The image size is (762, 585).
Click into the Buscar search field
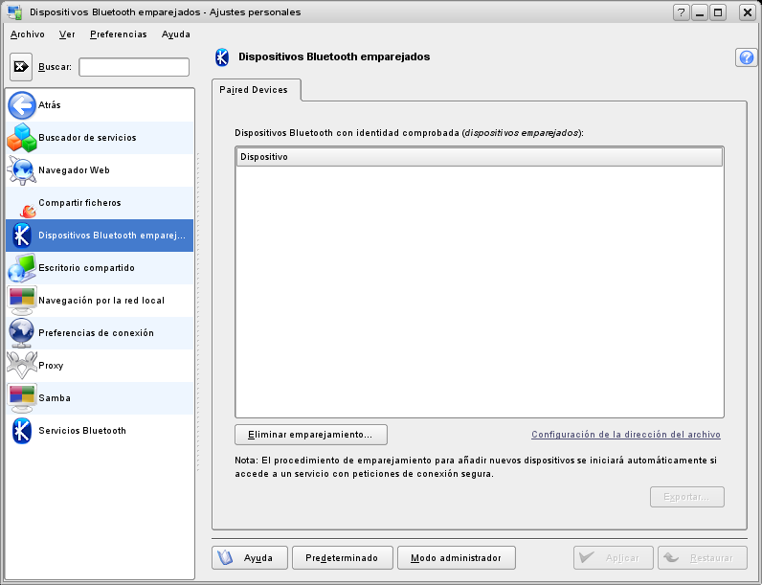pyautogui.click(x=134, y=67)
